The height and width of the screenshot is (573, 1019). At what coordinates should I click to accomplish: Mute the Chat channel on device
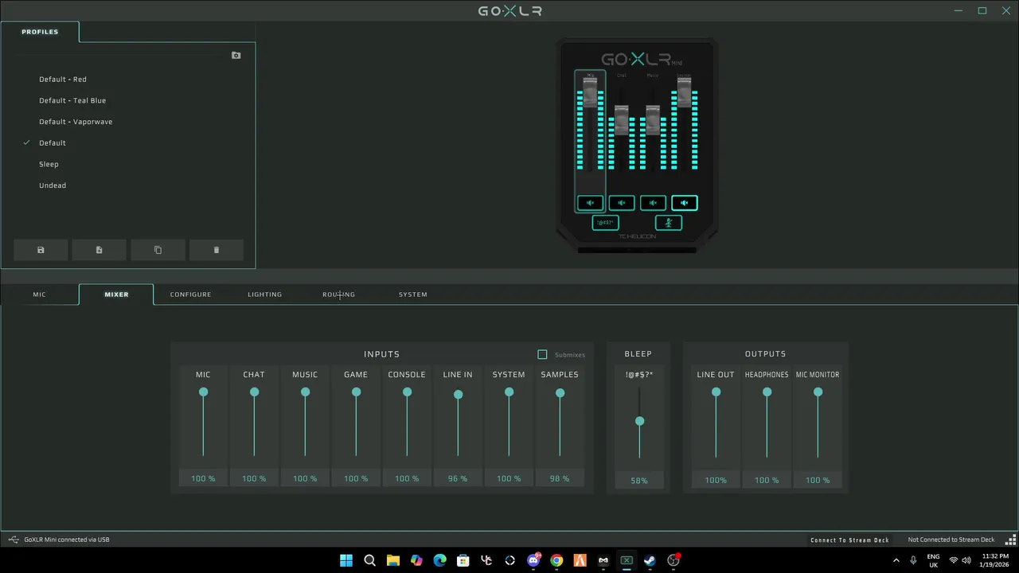point(622,203)
